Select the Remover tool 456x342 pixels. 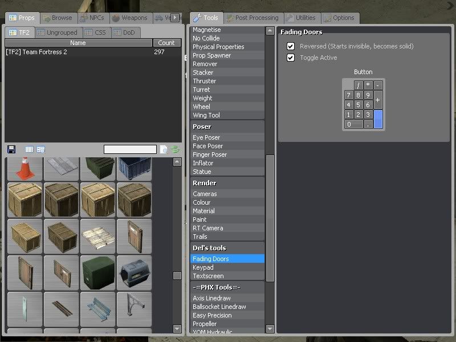pos(227,64)
